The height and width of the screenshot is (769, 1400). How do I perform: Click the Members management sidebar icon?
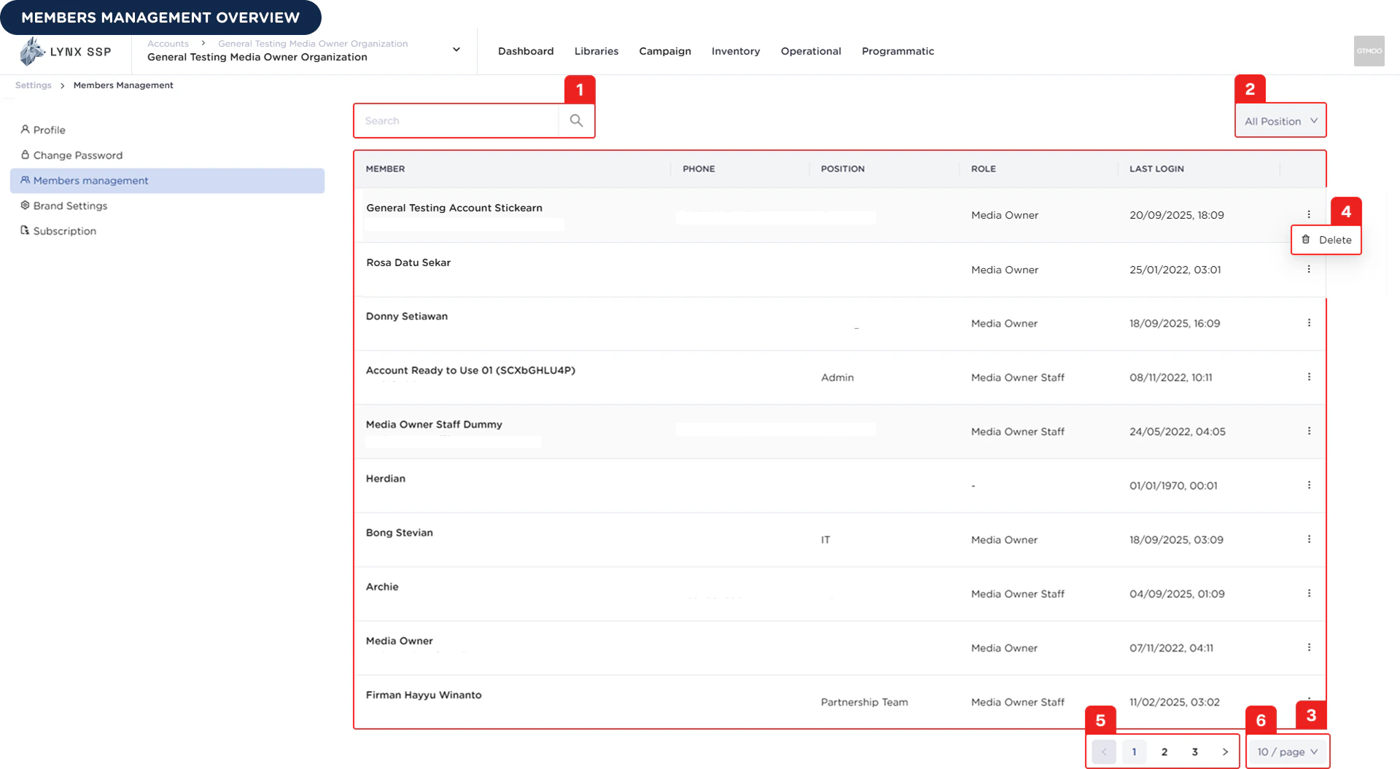[25, 180]
